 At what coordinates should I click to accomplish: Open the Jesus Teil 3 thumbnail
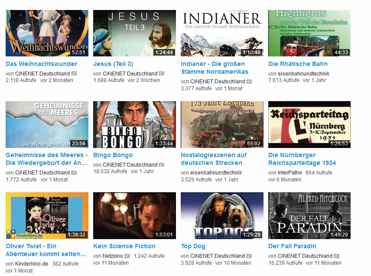[134, 33]
